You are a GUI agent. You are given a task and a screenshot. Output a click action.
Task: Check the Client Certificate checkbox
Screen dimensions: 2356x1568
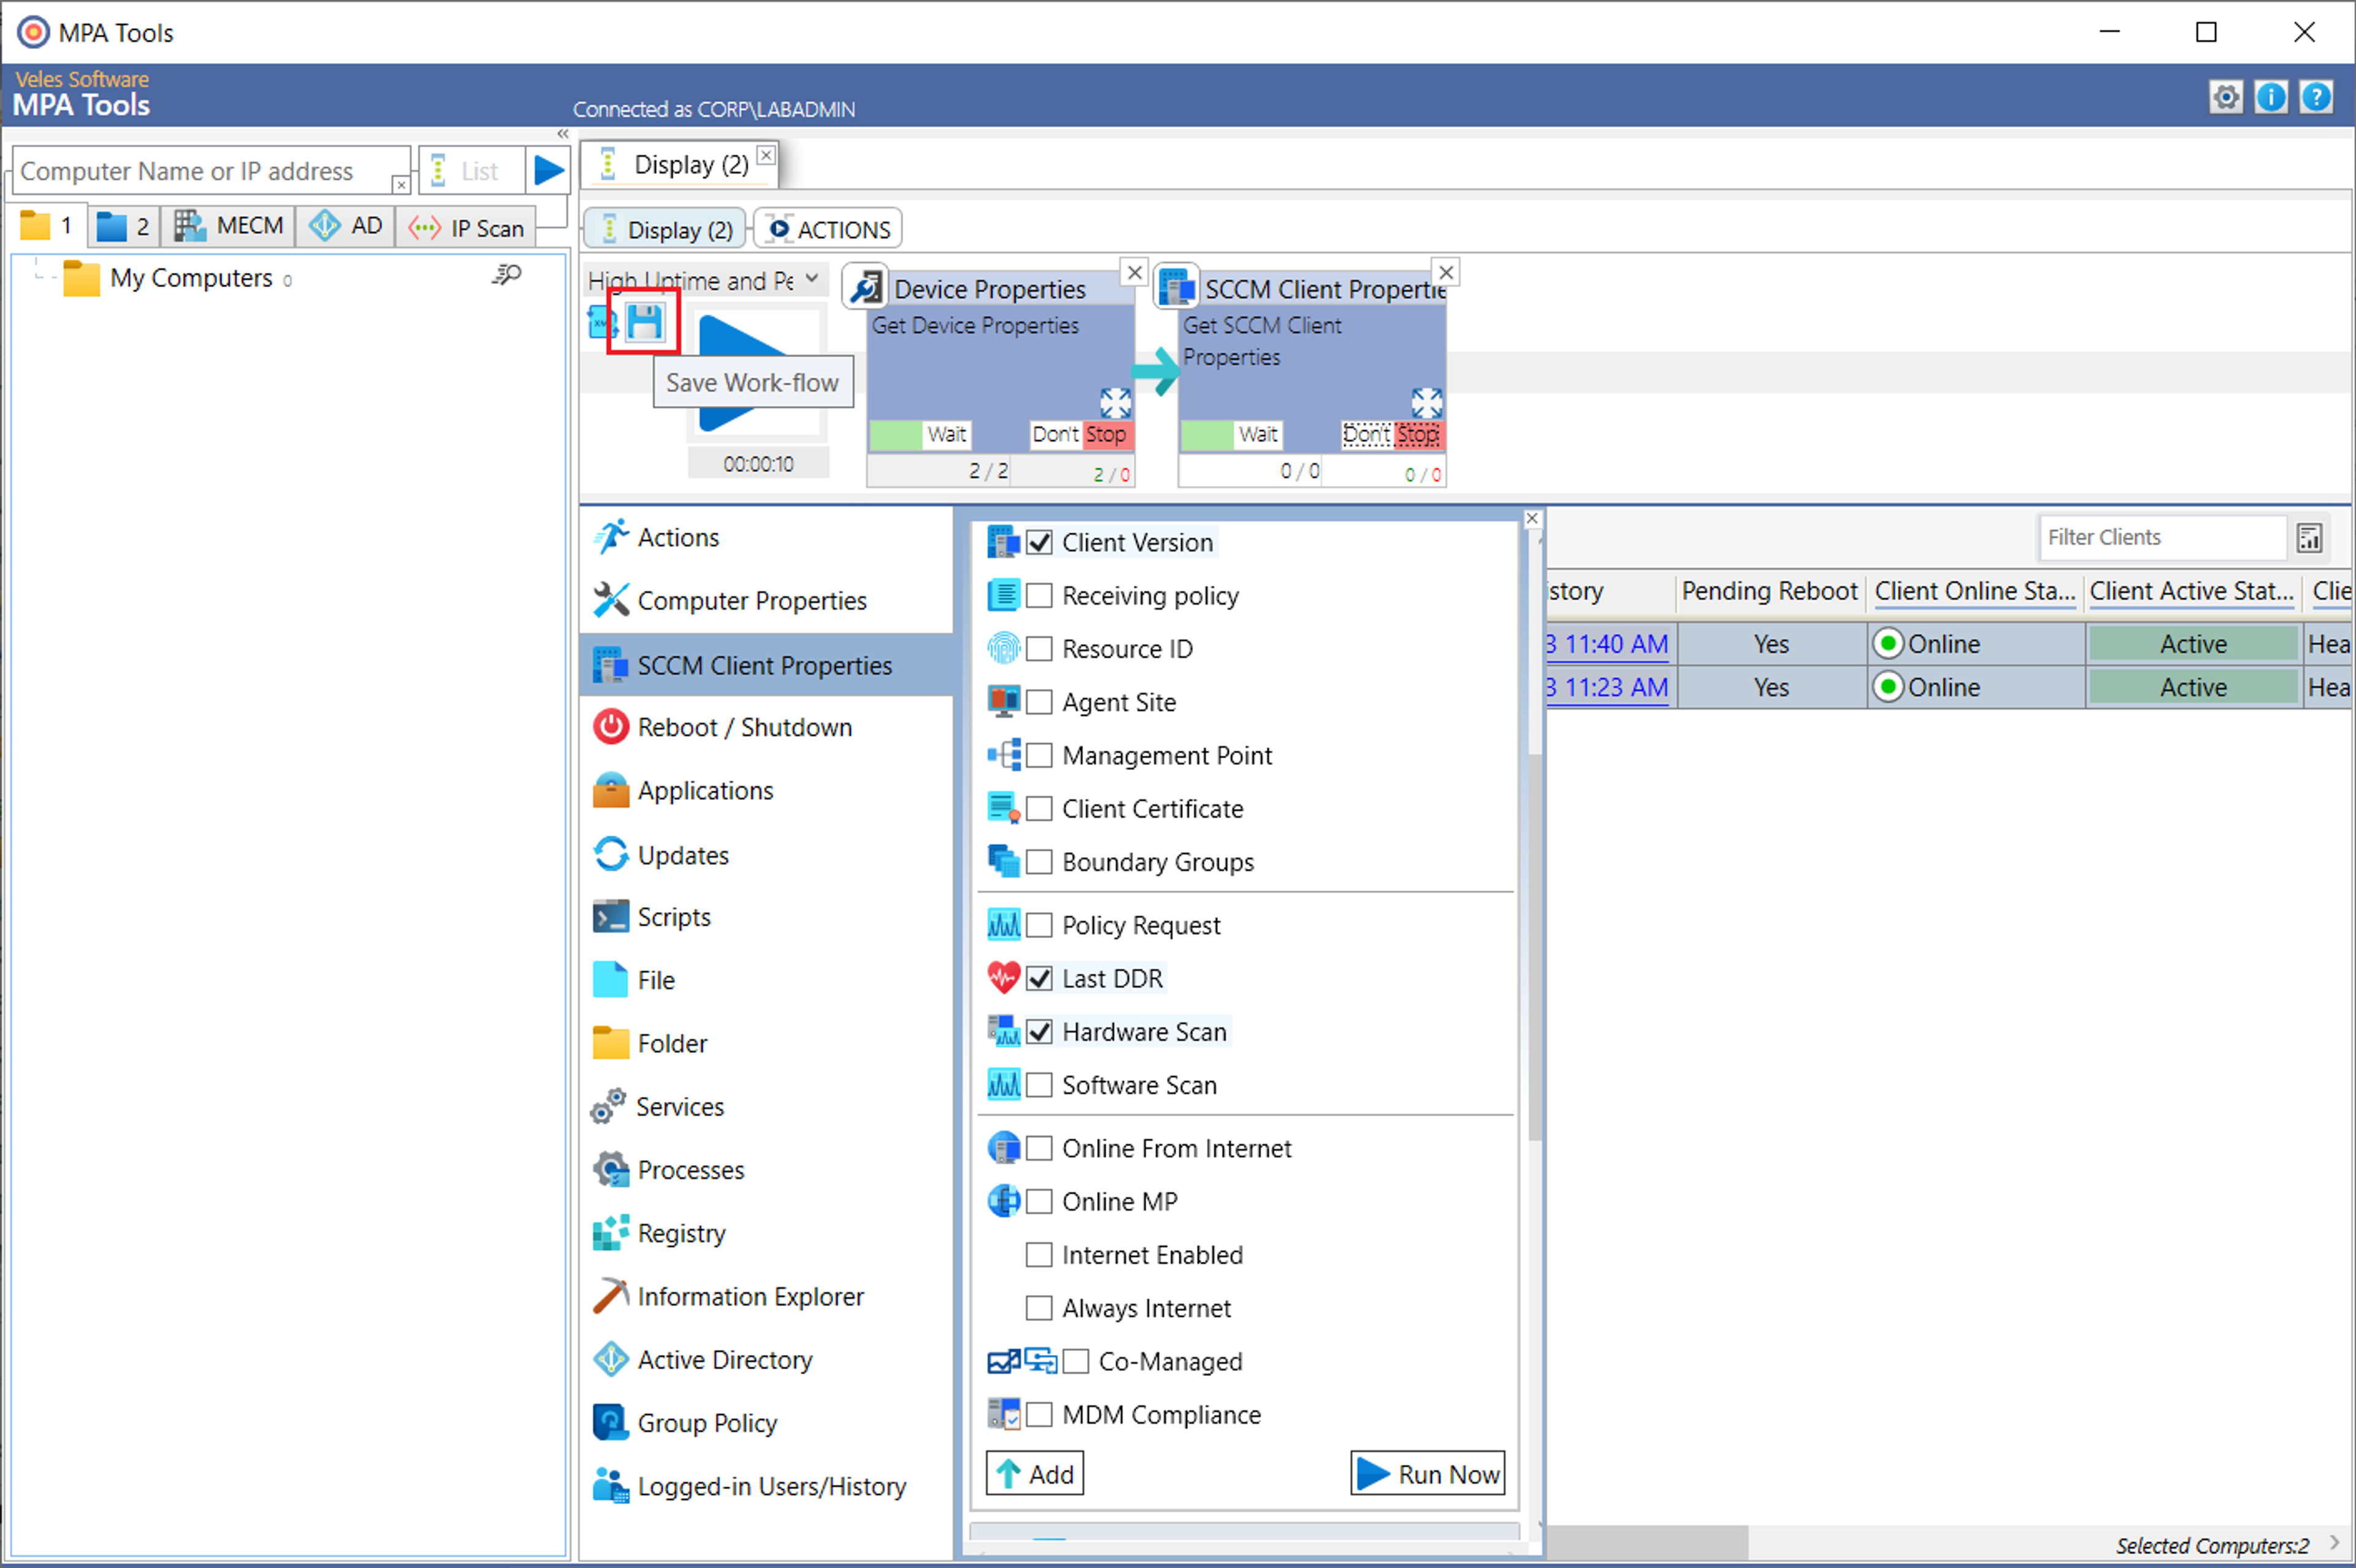pos(1039,808)
